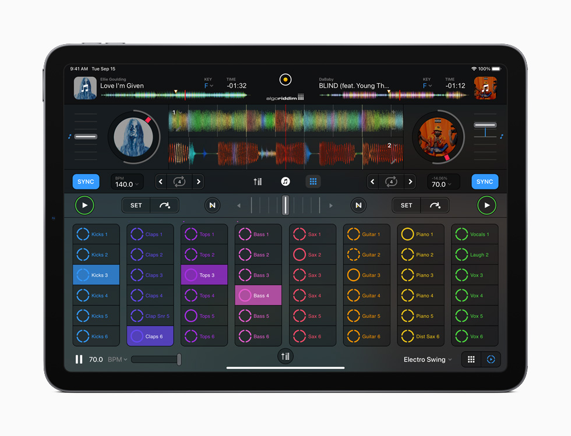Open the looper grid icon at bottom right
The image size is (571, 436).
coord(471,359)
